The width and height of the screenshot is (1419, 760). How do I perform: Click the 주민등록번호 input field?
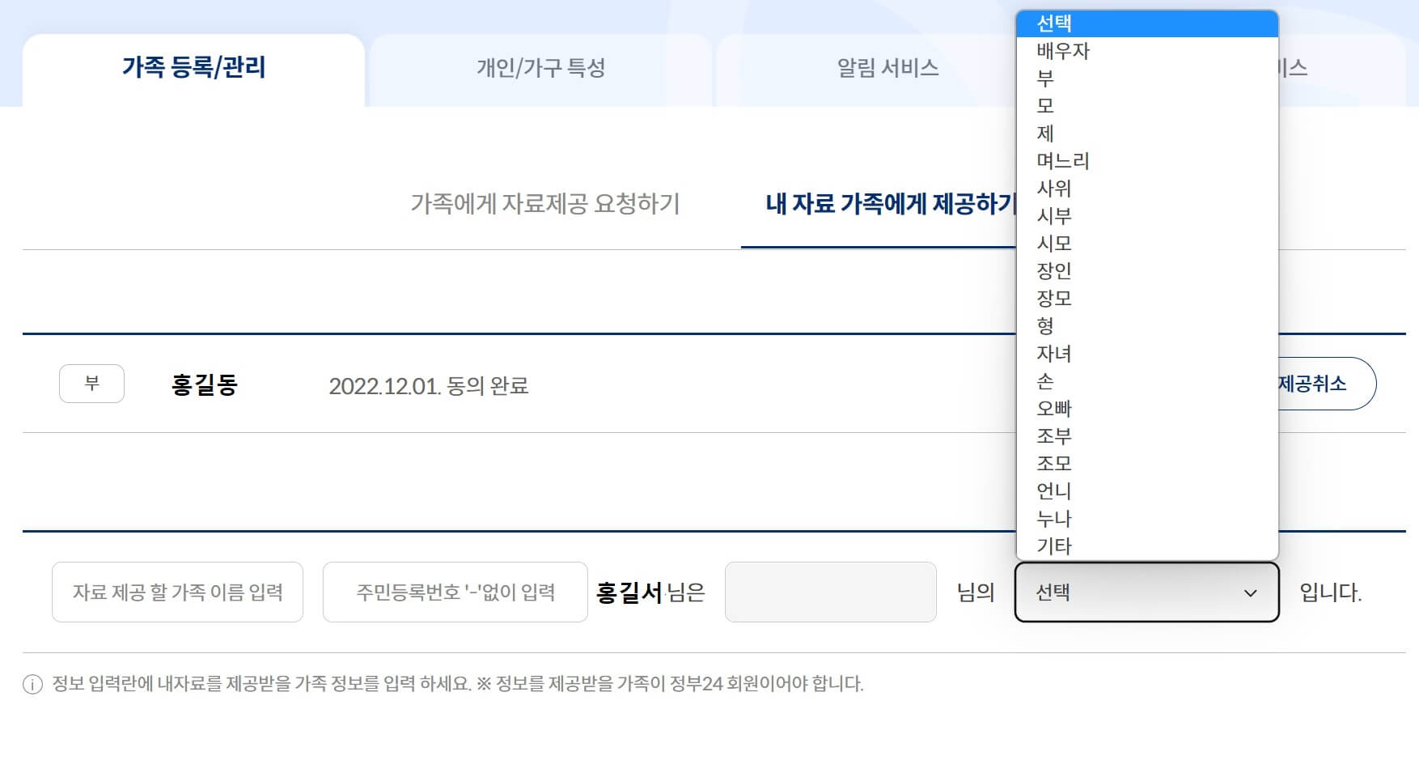coord(455,592)
